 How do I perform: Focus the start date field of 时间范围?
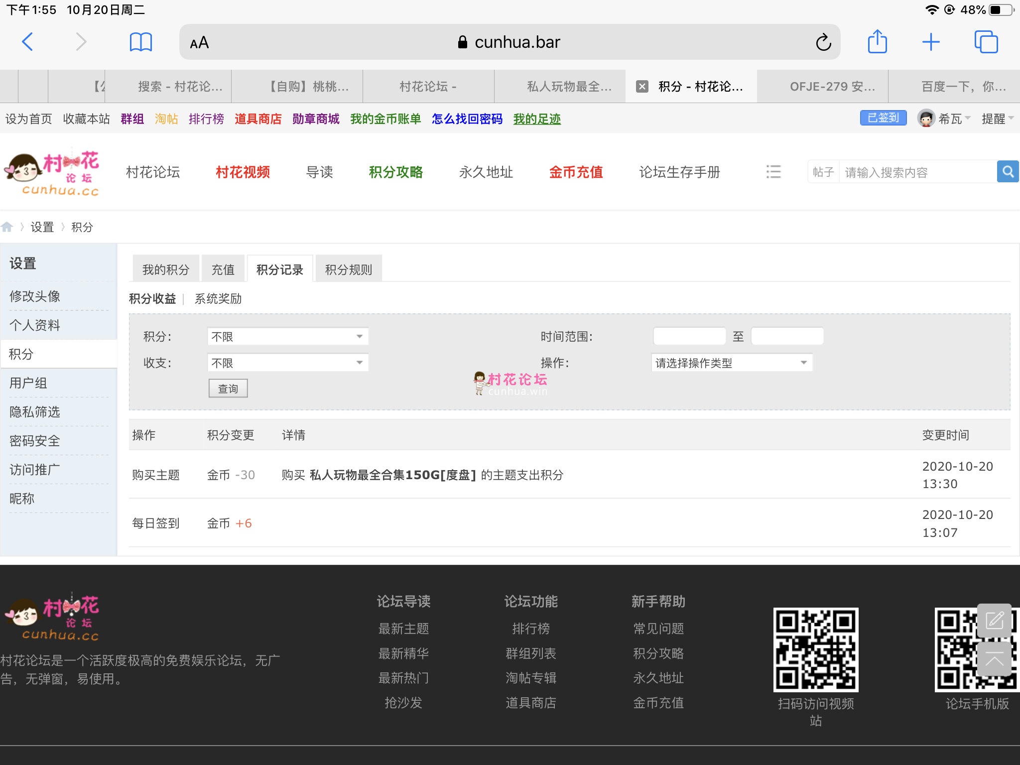(x=689, y=337)
